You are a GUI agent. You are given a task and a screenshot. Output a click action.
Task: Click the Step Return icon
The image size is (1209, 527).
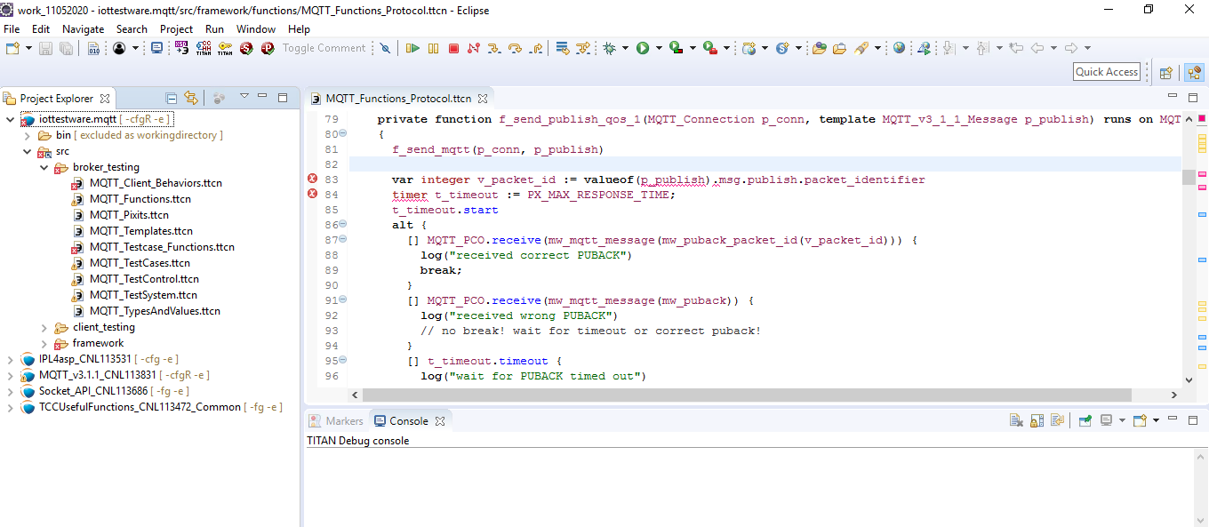[535, 48]
